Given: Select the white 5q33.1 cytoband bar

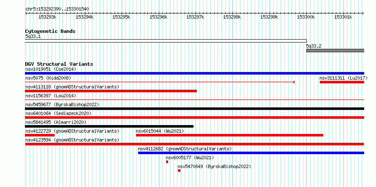Looking at the screenshot, I should [166, 41].
